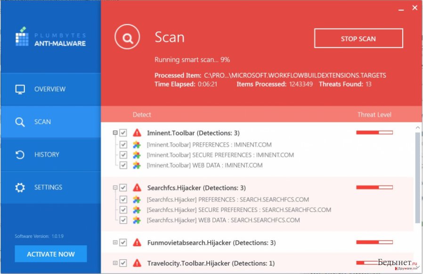This screenshot has height=274, width=423.
Task: Click the warning icon beside Travelocity.Toolbar.Hijacker
Action: pyautogui.click(x=137, y=263)
